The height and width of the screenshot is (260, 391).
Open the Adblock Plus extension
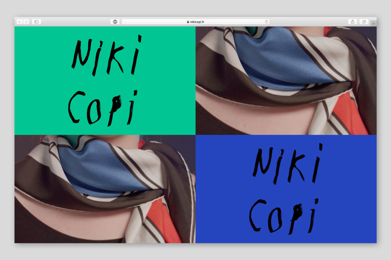coord(115,22)
